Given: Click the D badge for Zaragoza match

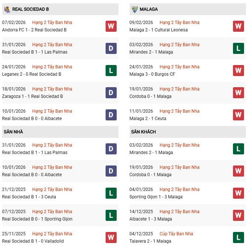Looking at the screenshot, I should [111, 93].
